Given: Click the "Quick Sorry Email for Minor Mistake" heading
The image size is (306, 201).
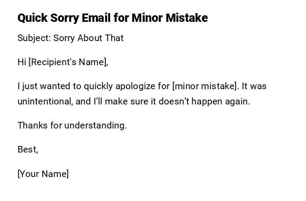Looking at the screenshot, I should tap(112, 18).
